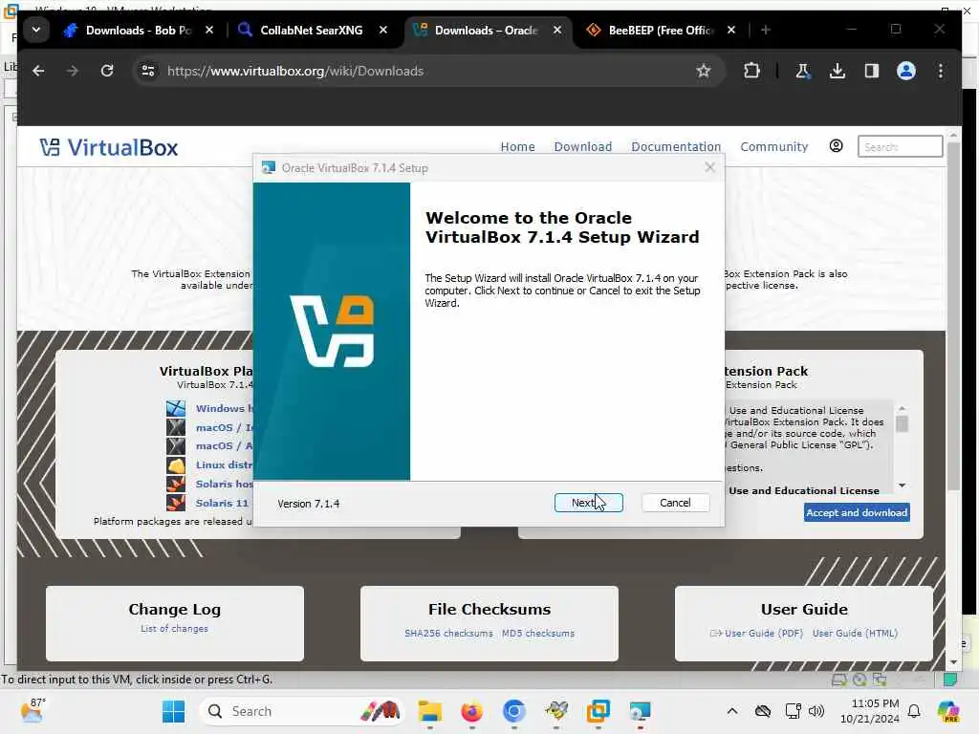Click Cancel in the VirtualBox Setup Wizard
This screenshot has height=734, width=979.
tap(675, 503)
